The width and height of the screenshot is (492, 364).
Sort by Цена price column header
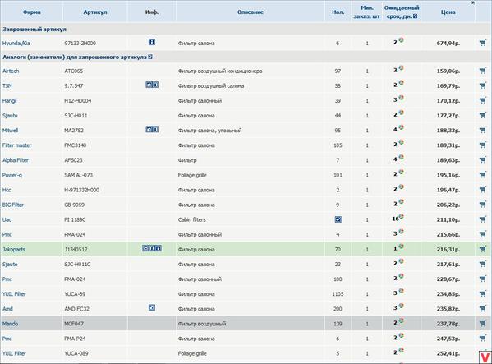pyautogui.click(x=448, y=12)
